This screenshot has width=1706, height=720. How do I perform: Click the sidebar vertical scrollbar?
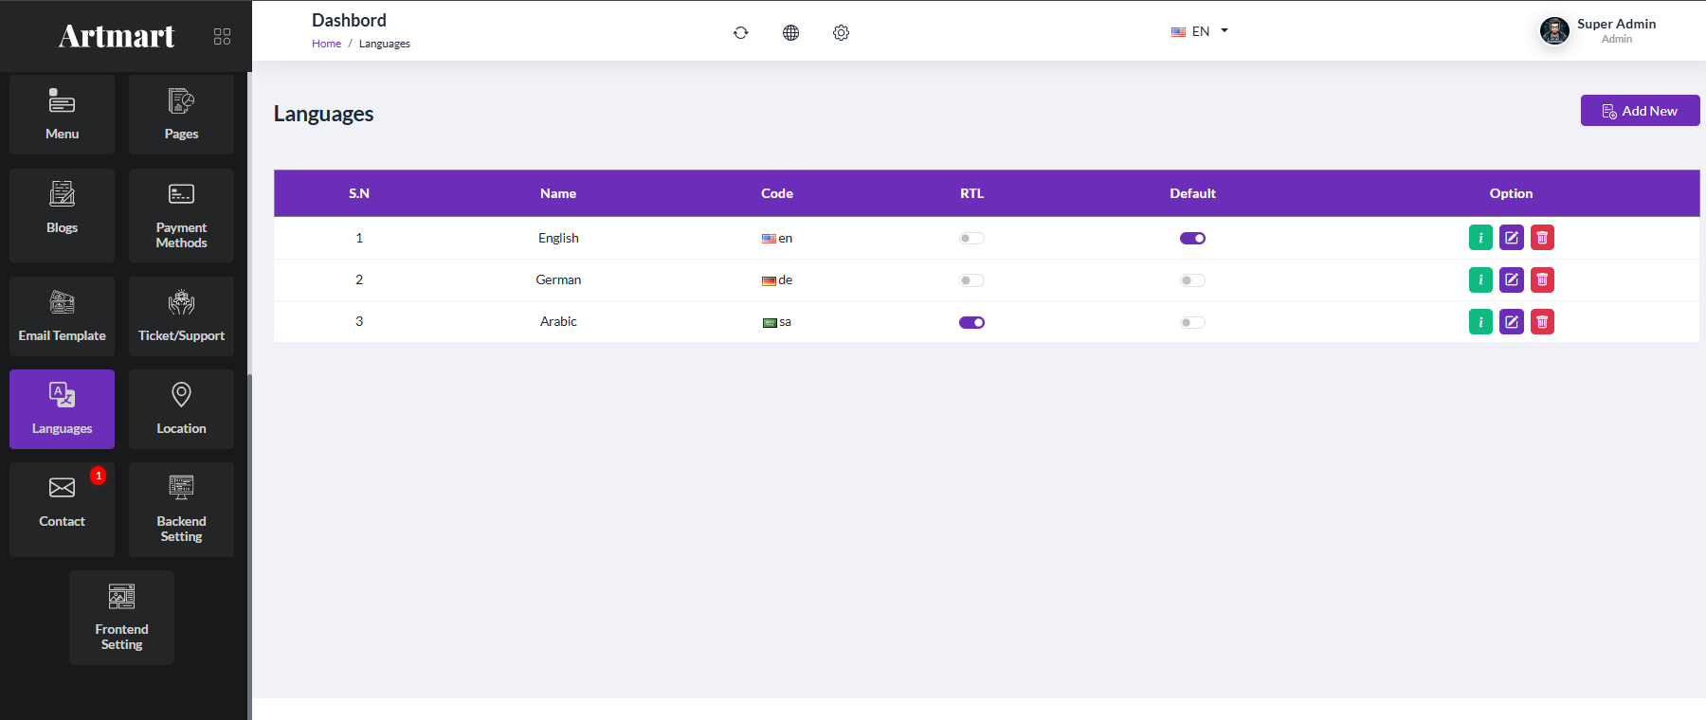point(249,545)
